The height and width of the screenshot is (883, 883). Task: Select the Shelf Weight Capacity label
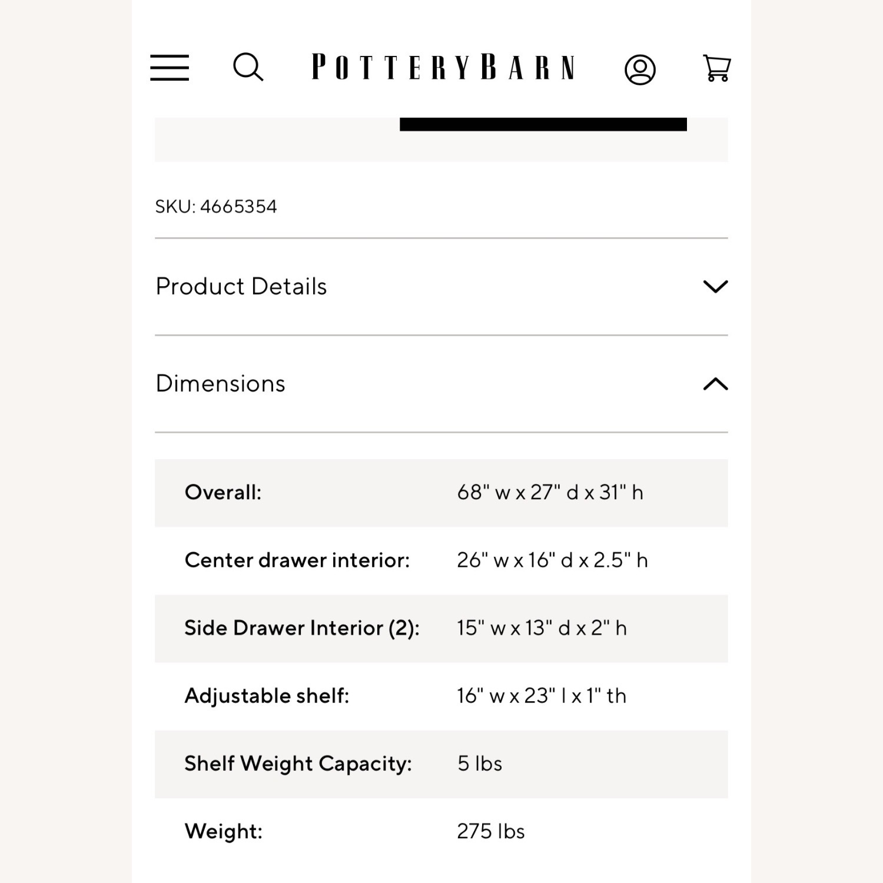pos(298,764)
